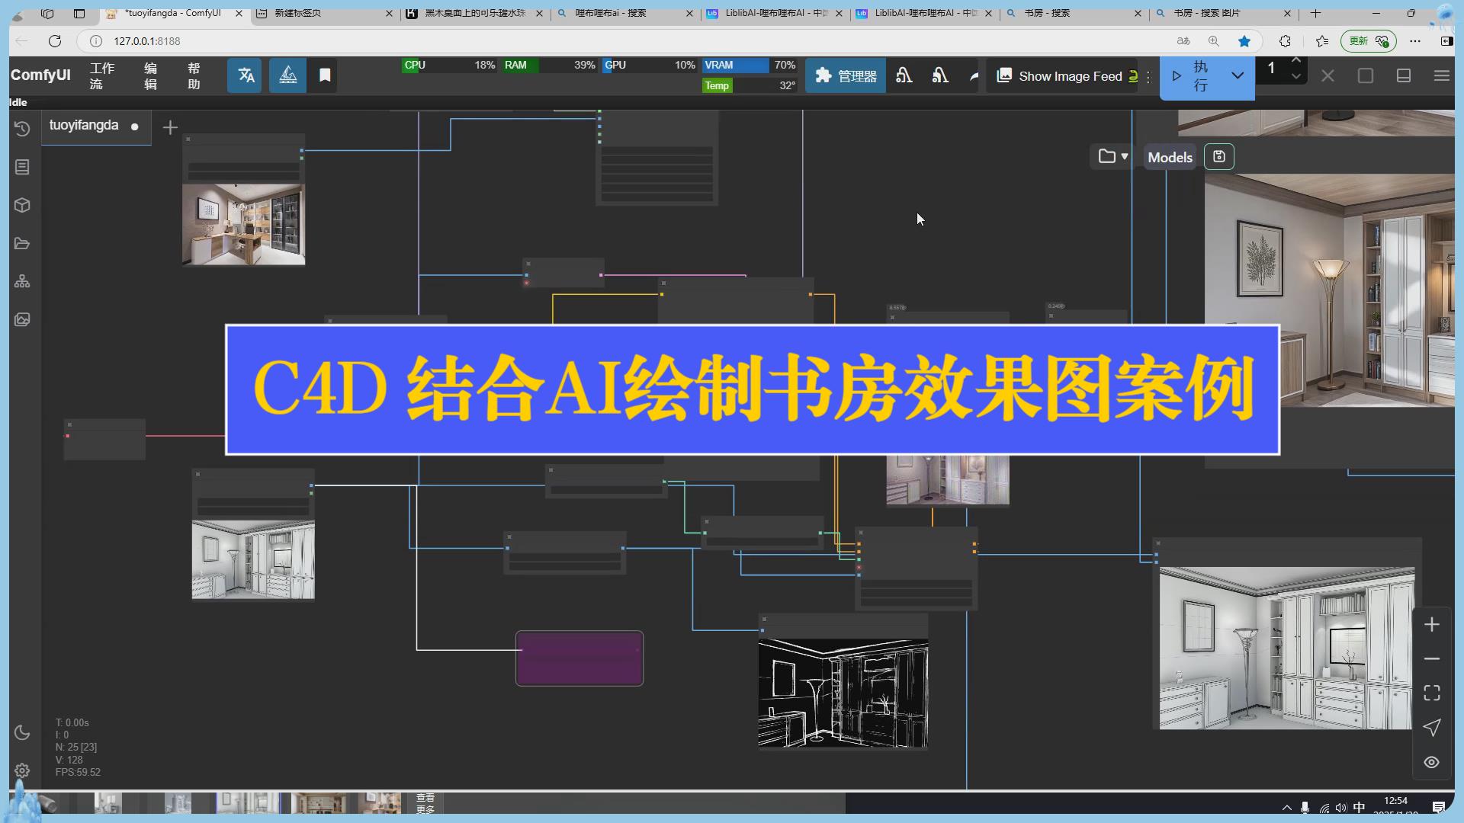Run workflow with 执行 button
The height and width of the screenshot is (823, 1464).
pyautogui.click(x=1191, y=76)
